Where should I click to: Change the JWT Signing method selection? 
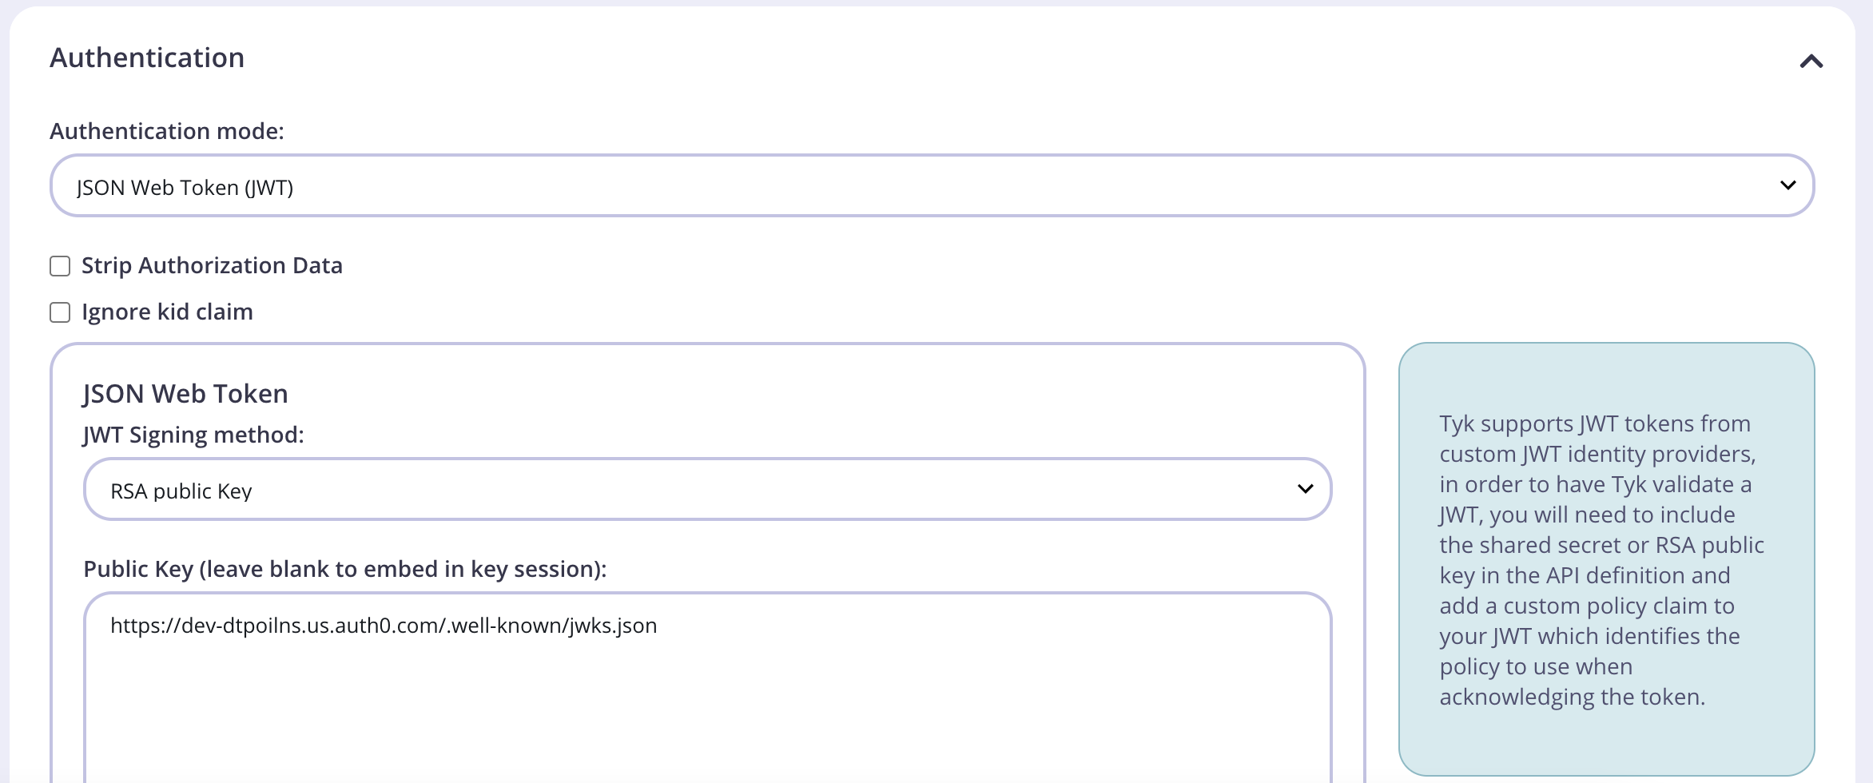(x=706, y=488)
